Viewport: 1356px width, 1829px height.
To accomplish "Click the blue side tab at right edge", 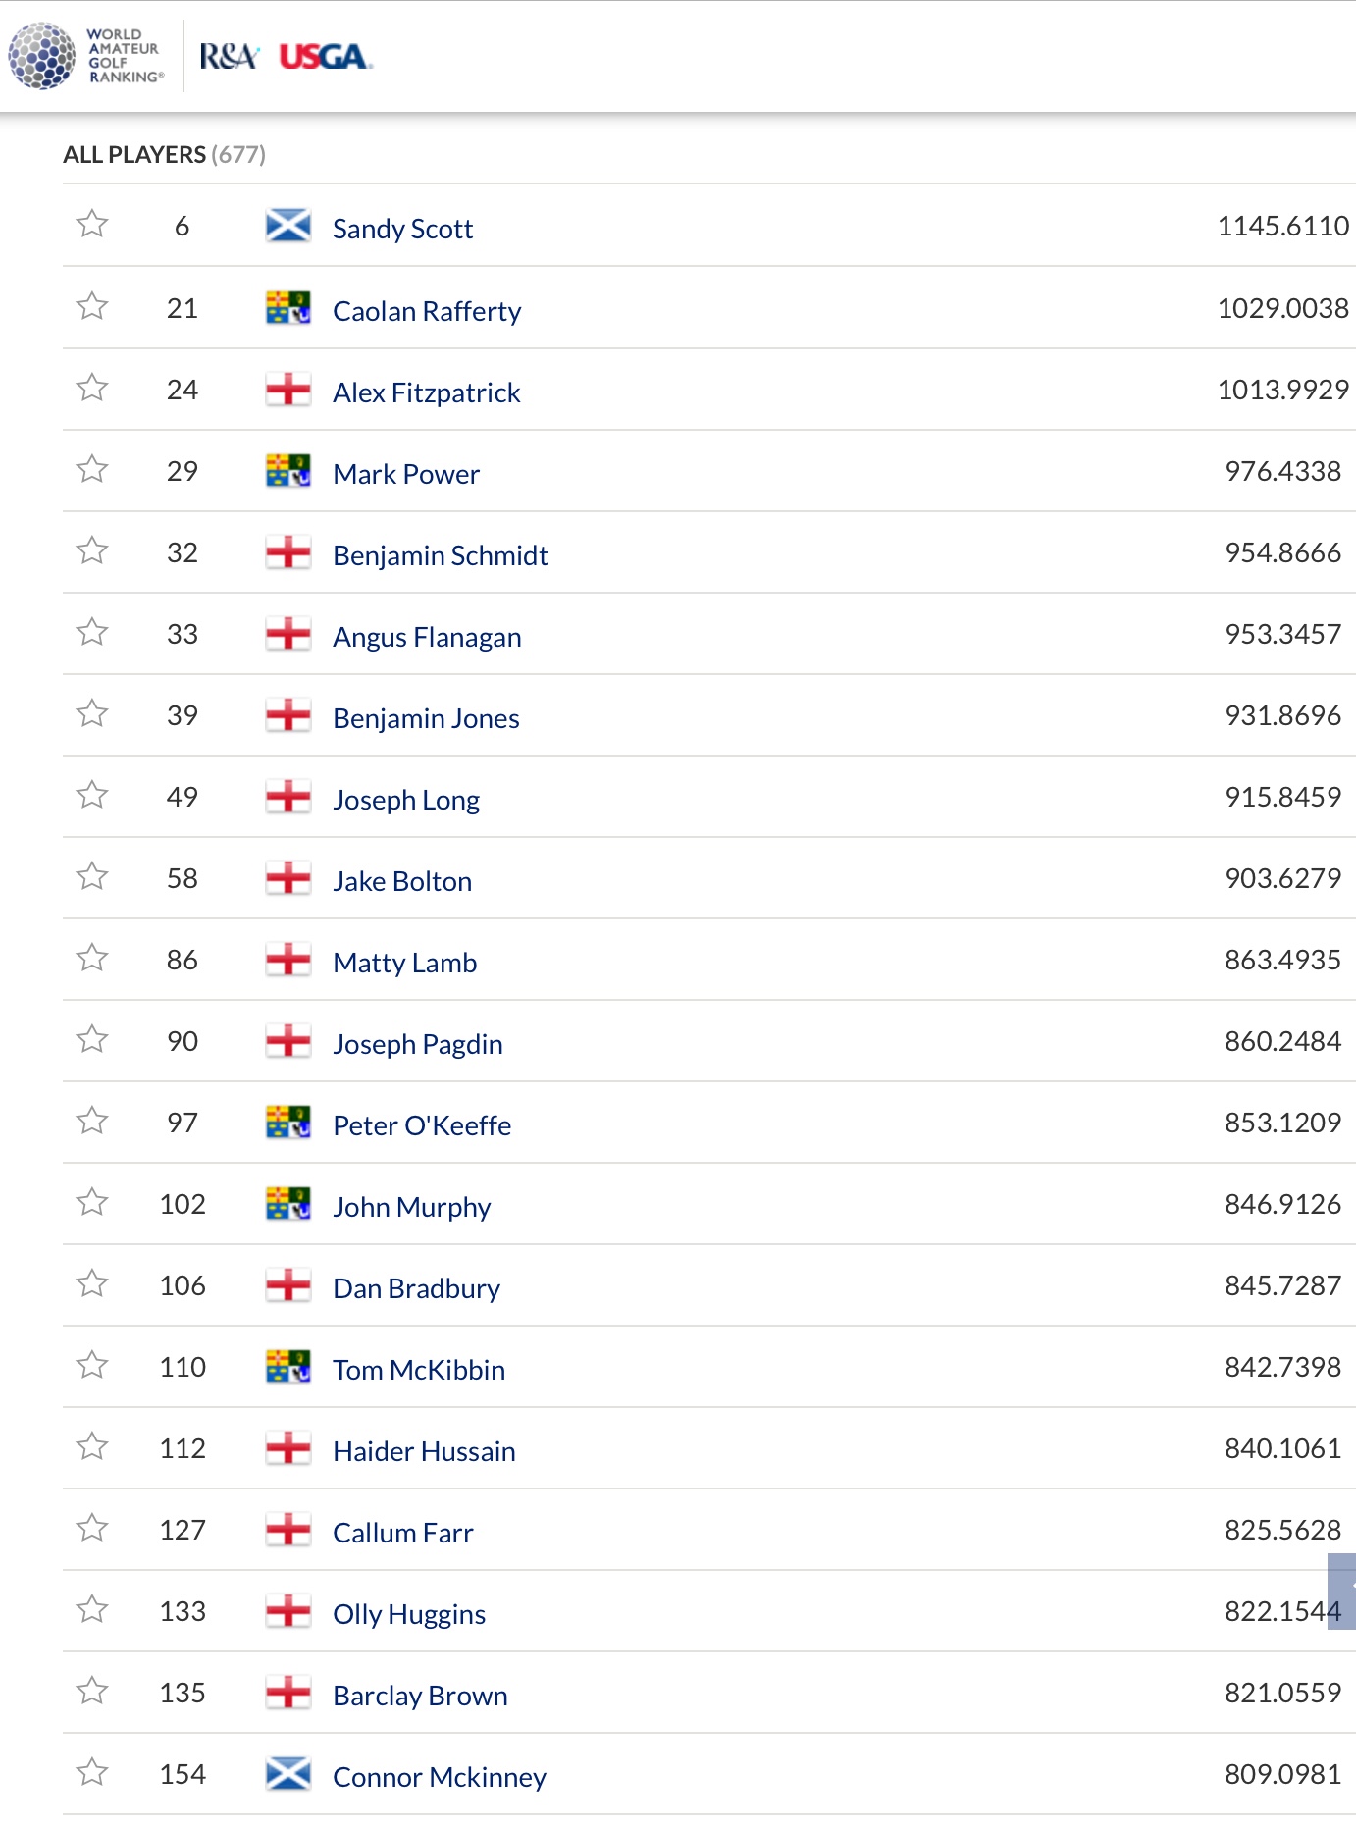I will tap(1342, 1591).
